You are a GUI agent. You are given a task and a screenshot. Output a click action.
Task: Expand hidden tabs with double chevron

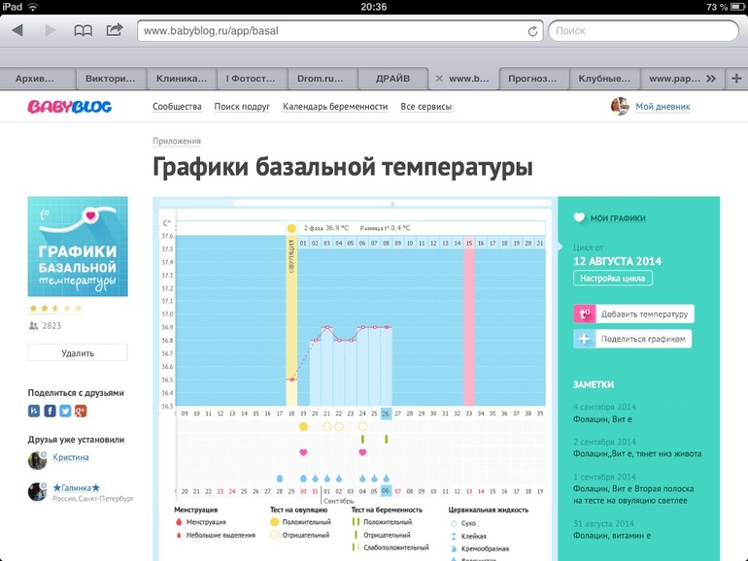coord(711,79)
